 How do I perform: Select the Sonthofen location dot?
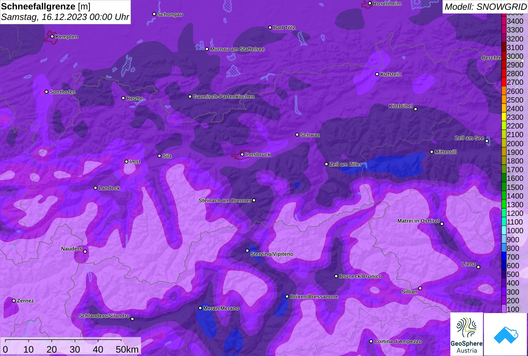46,92
